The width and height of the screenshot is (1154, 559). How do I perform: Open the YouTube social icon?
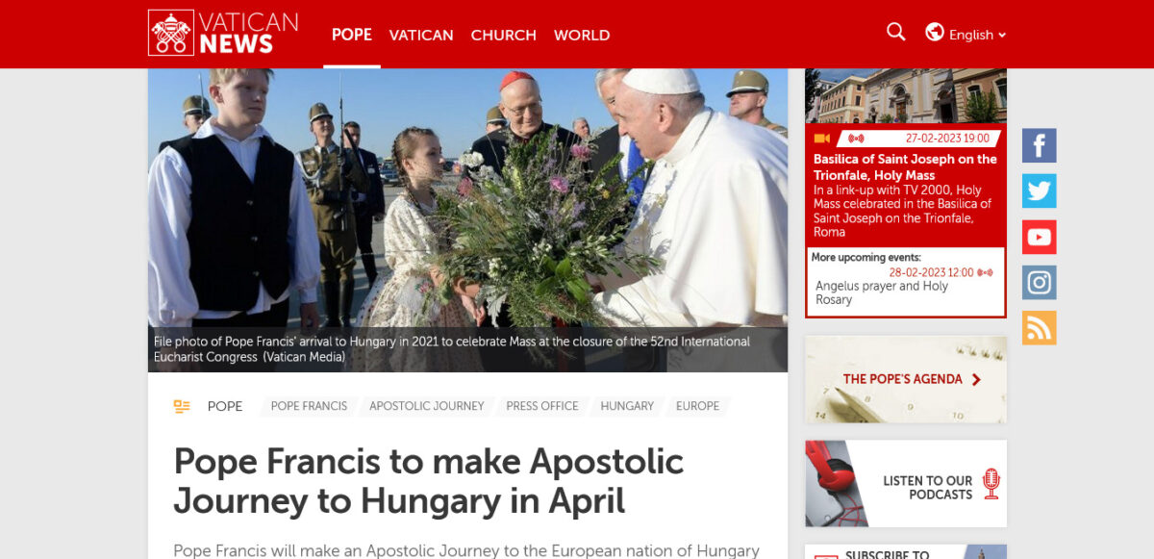tap(1040, 237)
